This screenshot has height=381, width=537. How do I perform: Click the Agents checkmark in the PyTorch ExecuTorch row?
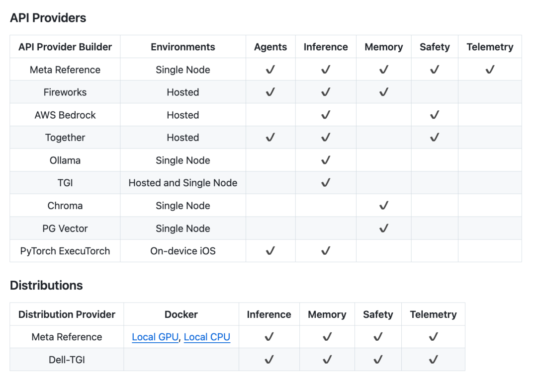[270, 251]
